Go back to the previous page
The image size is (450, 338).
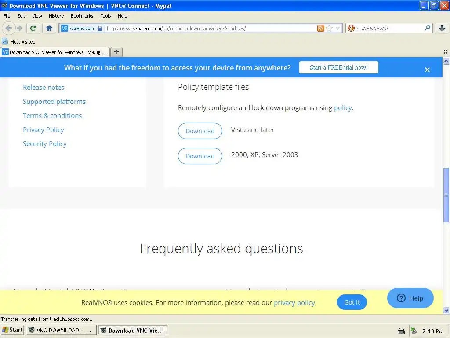[x=9, y=28]
